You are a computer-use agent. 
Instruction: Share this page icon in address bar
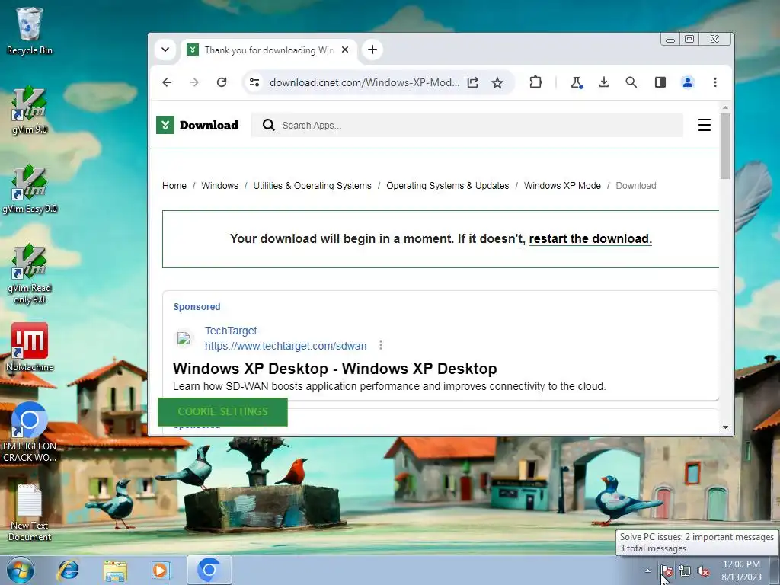[472, 82]
